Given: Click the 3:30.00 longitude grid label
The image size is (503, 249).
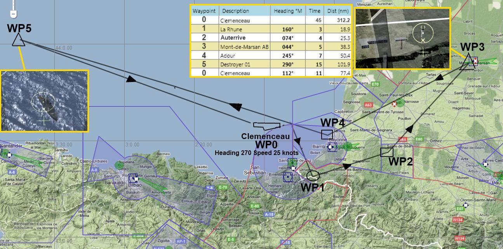Looking at the screenshot, I should 63,145.
